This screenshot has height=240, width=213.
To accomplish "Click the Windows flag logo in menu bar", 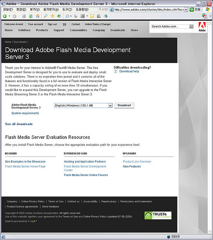I will coord(208,10).
